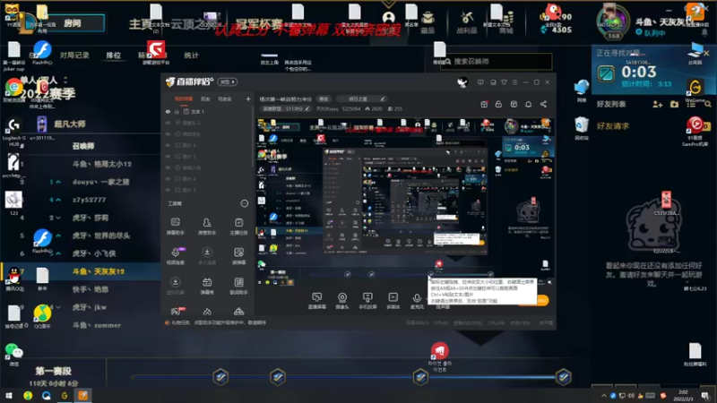
Task: Click the folder icon in League friends list
Action: click(675, 104)
